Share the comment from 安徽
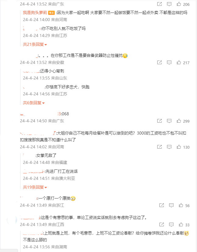The width and height of the screenshot is (197, 252). click(159, 62)
